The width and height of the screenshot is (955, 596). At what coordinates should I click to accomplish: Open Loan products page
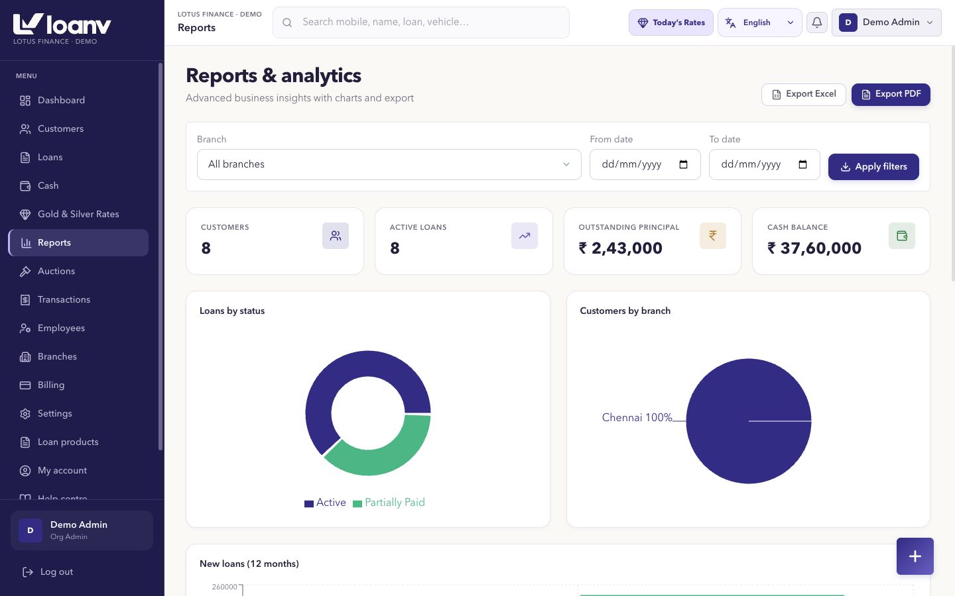78,442
